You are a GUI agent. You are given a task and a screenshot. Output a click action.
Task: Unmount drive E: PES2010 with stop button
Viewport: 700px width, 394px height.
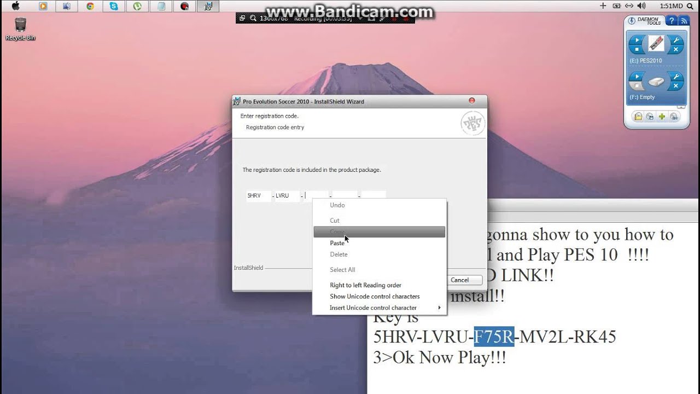636,50
